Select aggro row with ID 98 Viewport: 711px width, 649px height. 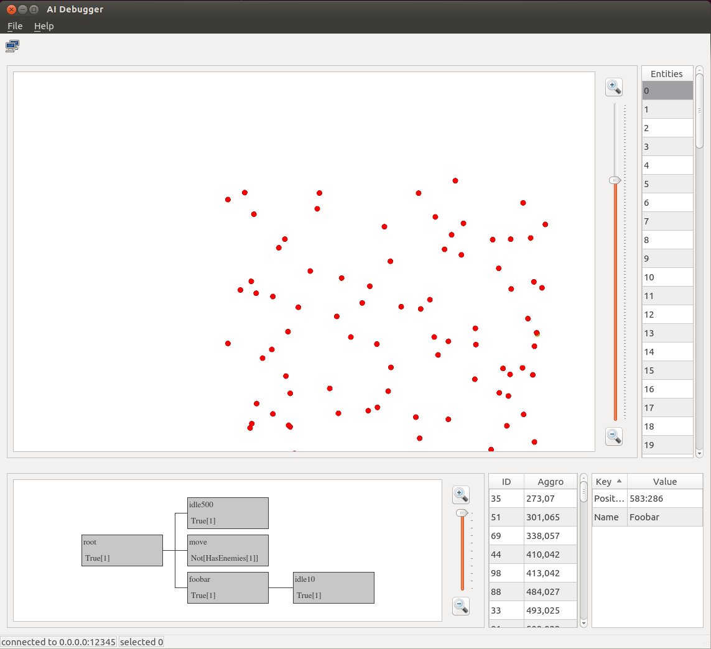[x=533, y=573]
